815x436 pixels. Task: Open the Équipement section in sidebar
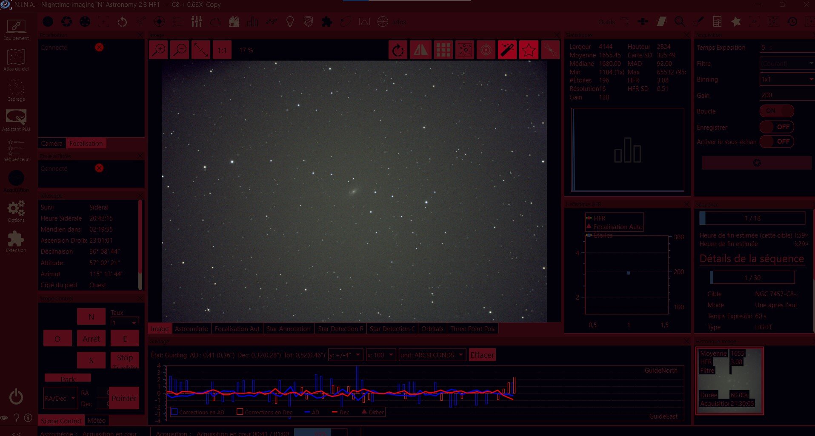(16, 29)
